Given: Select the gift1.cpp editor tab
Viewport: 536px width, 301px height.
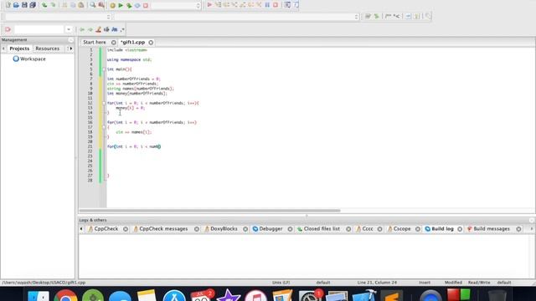Looking at the screenshot, I should 133,42.
